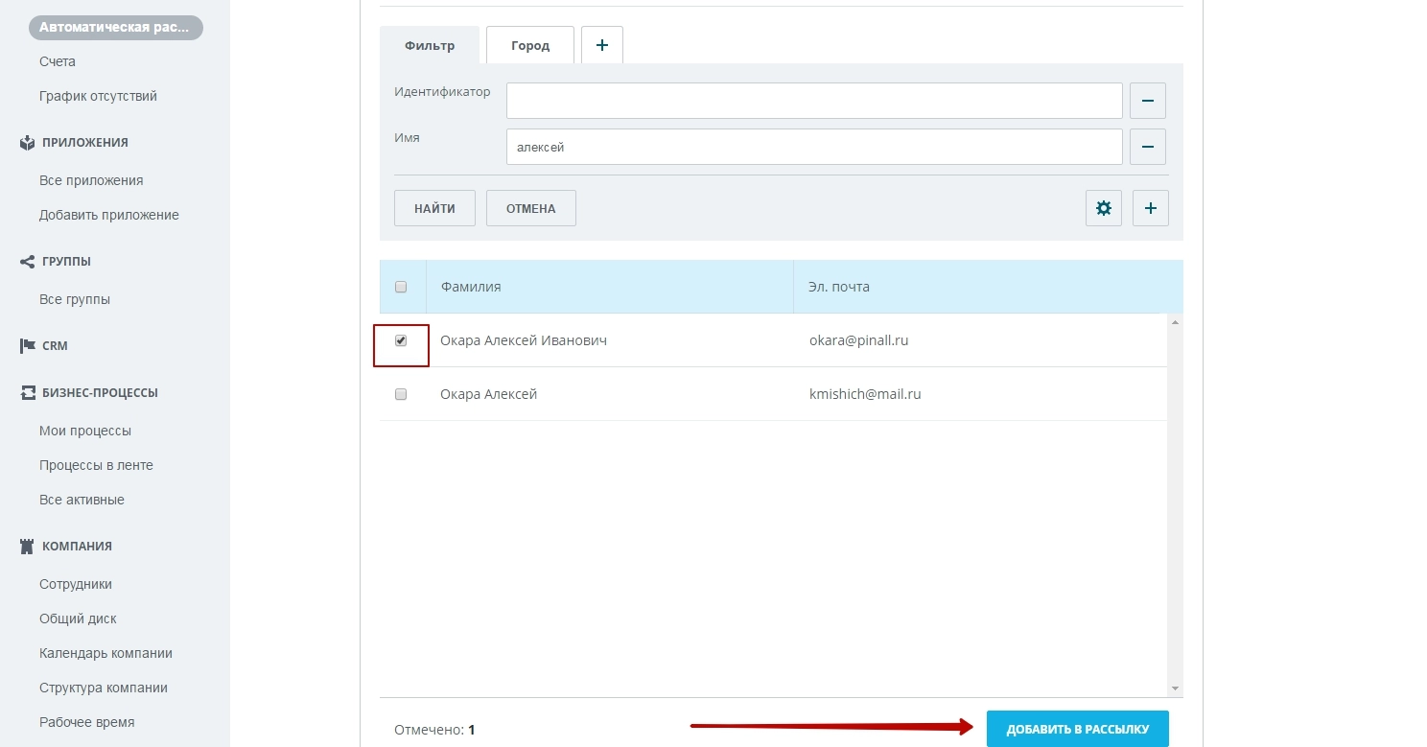The width and height of the screenshot is (1427, 747).
Task: Toggle select-all checkbox in table header
Action: (x=401, y=287)
